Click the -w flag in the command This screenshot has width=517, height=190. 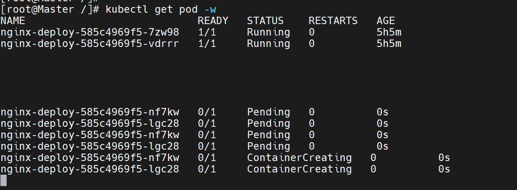click(x=210, y=10)
